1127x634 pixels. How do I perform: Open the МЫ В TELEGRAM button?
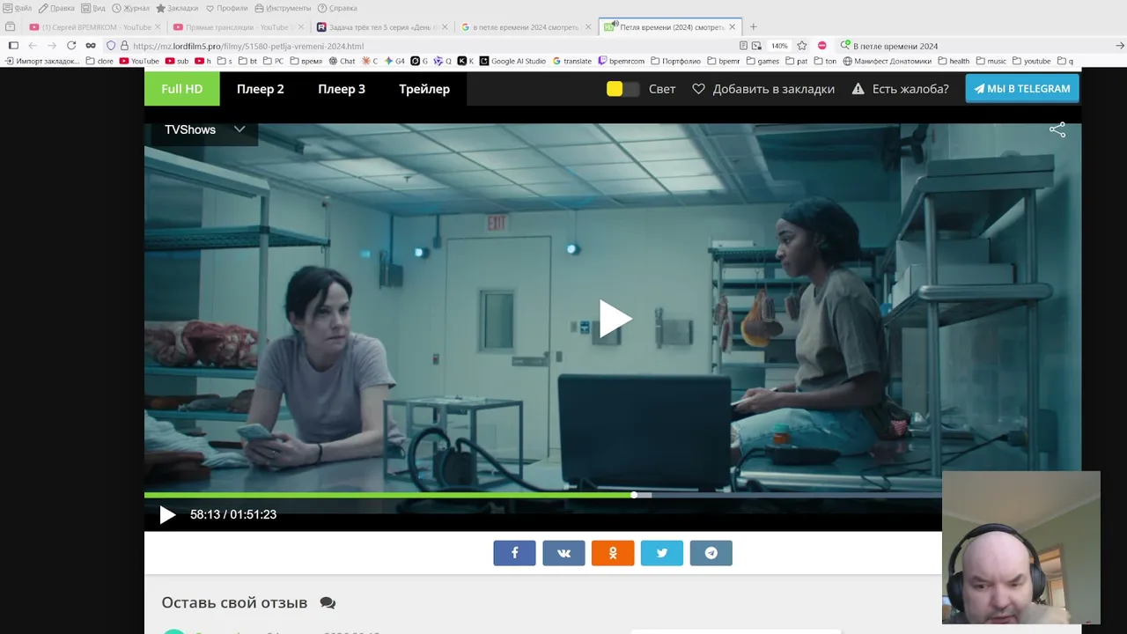[1022, 89]
